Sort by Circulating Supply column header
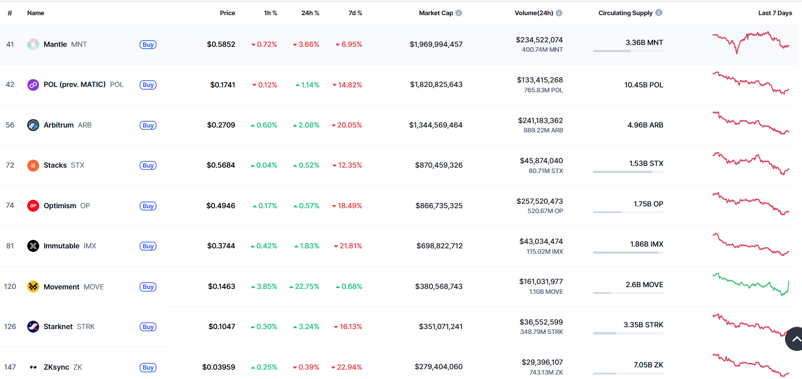This screenshot has width=802, height=379. tap(625, 13)
